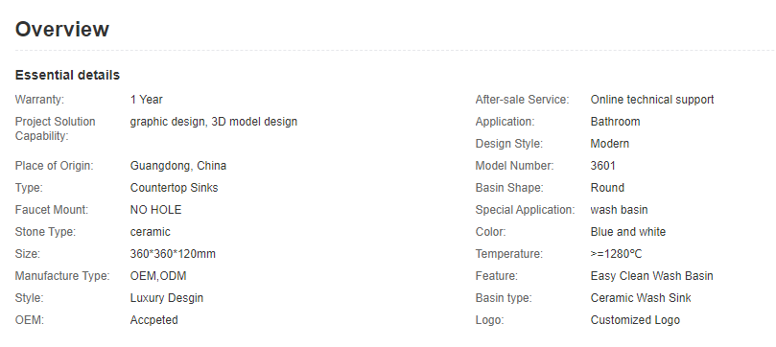
Task: Click the Blue and white color value
Action: [x=628, y=232]
